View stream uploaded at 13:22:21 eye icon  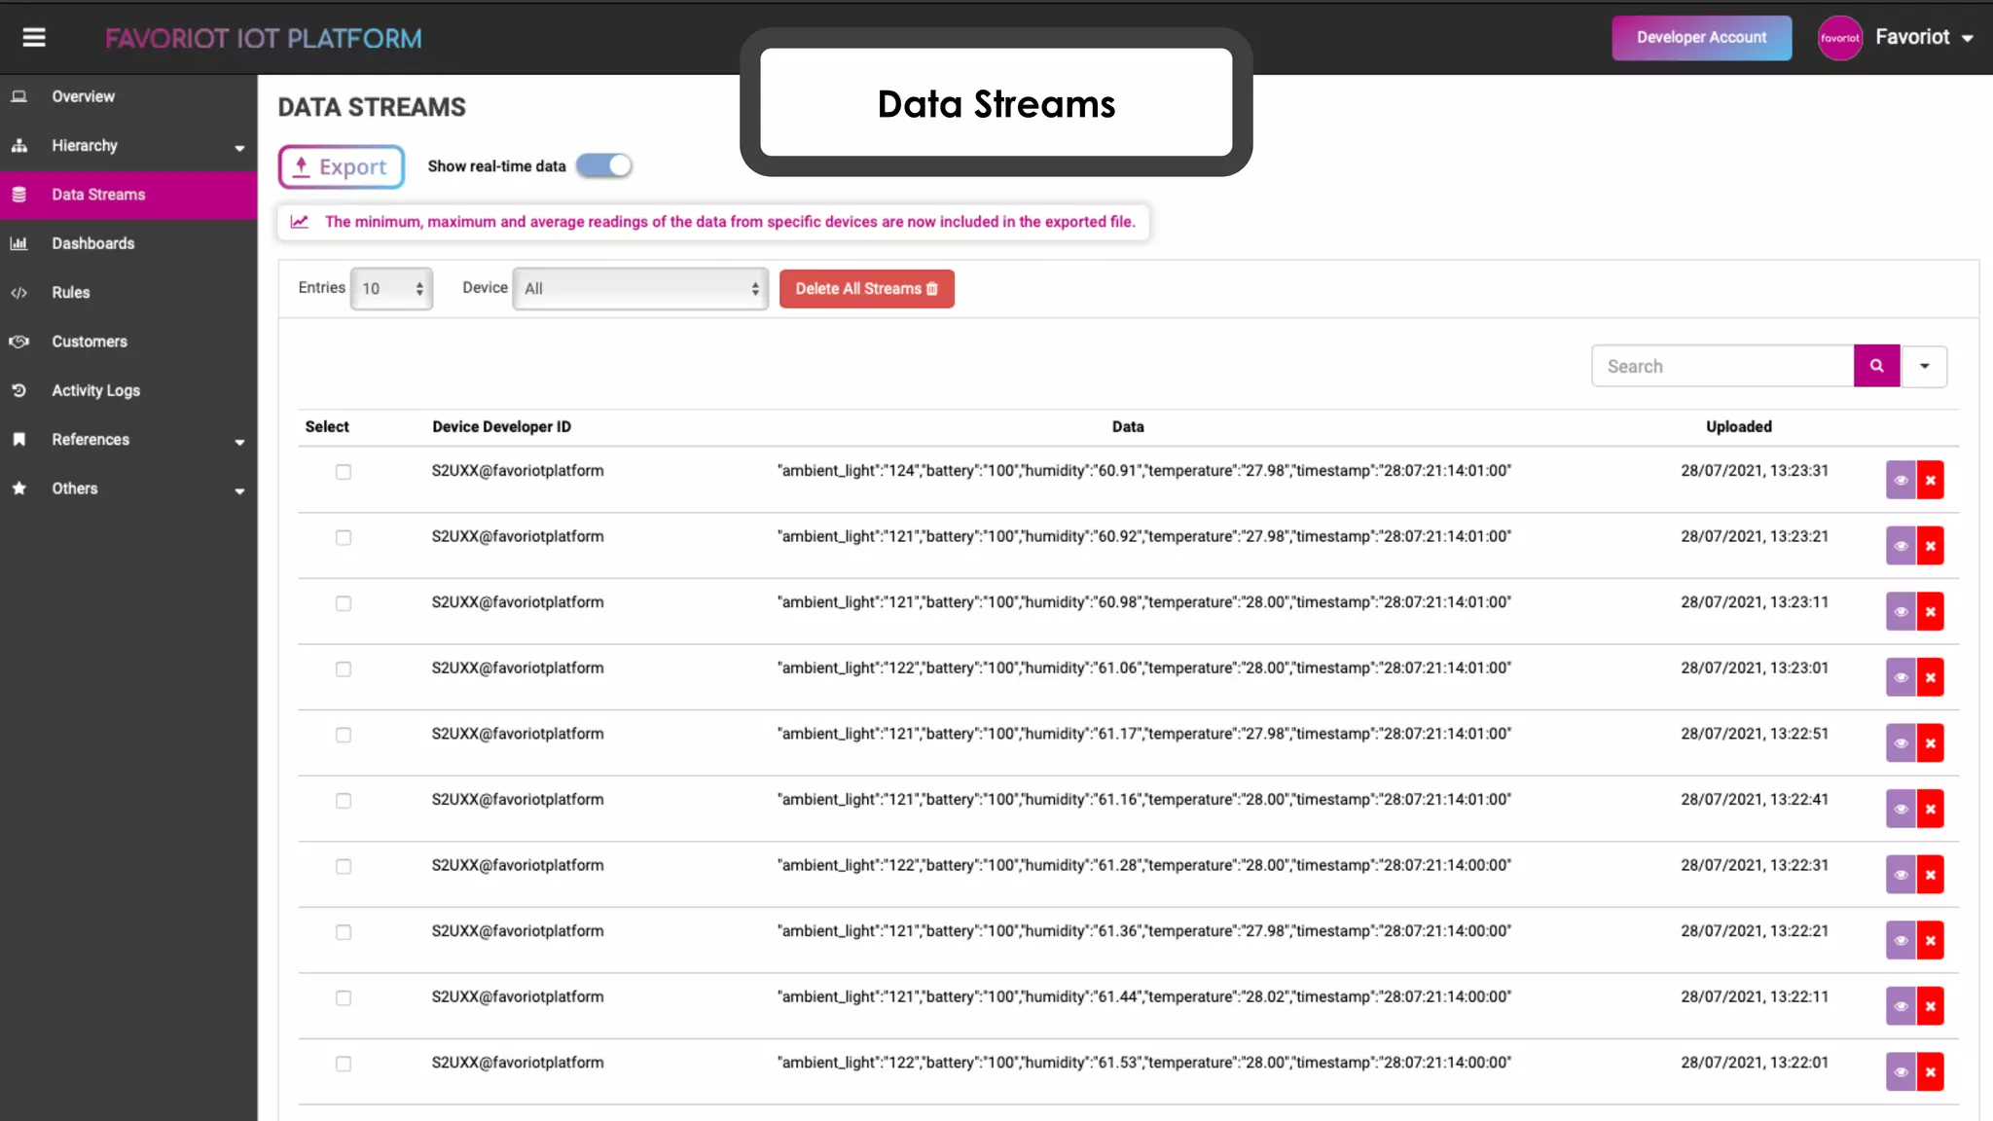(x=1901, y=940)
